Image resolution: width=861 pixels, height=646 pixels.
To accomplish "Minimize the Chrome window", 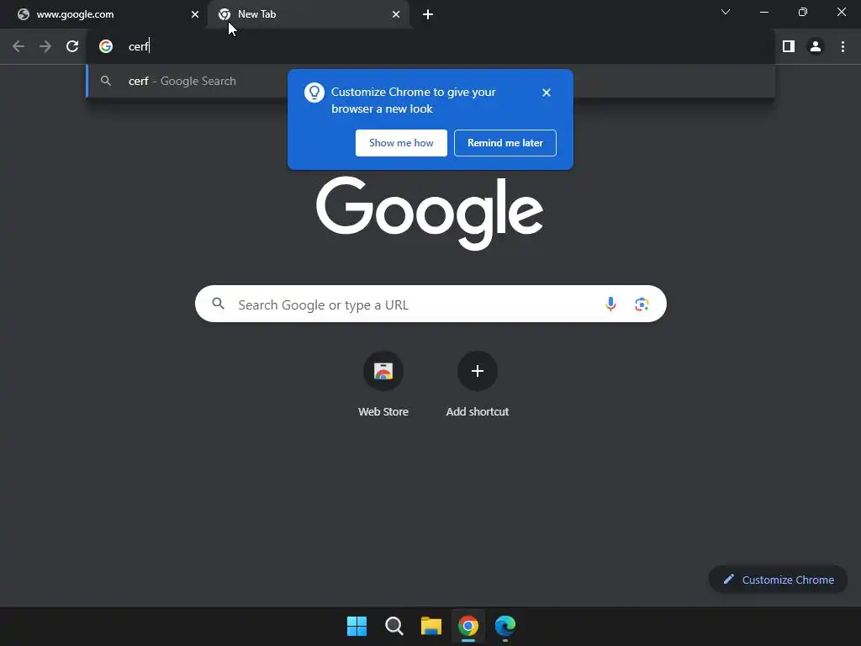I will 763,12.
